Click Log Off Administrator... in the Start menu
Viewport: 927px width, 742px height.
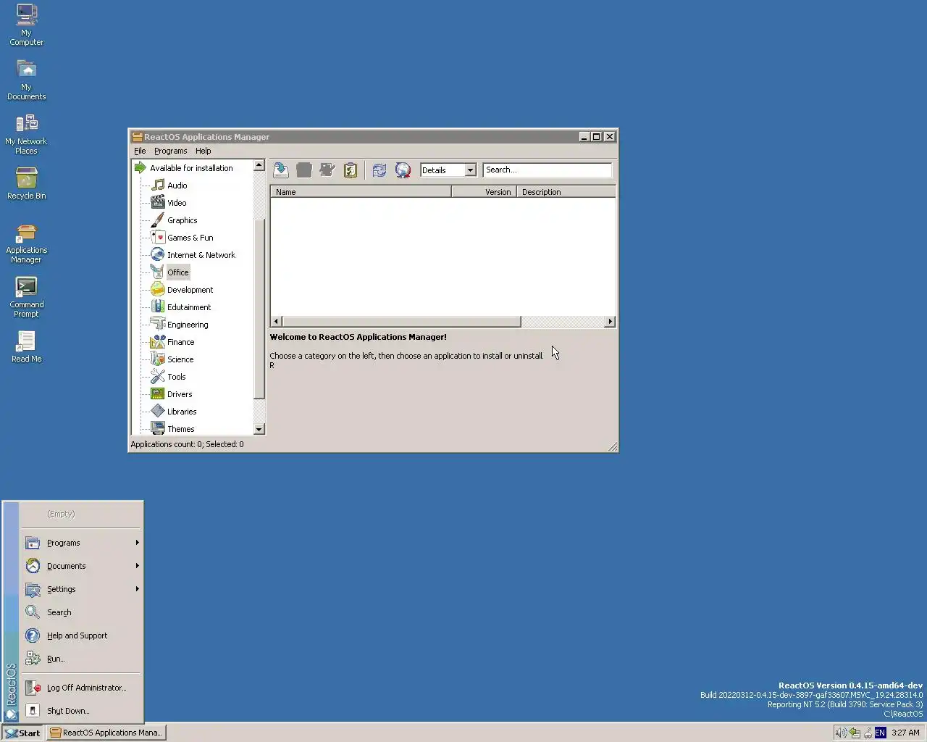(82, 688)
